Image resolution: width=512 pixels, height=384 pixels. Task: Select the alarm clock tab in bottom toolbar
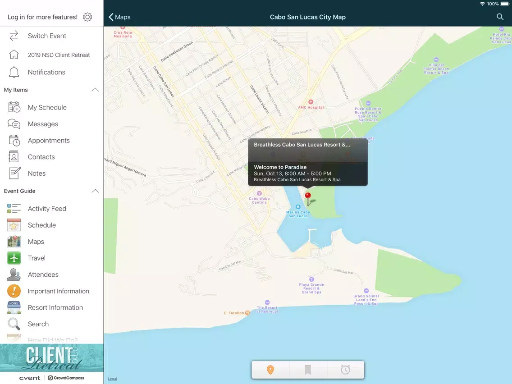point(345,370)
